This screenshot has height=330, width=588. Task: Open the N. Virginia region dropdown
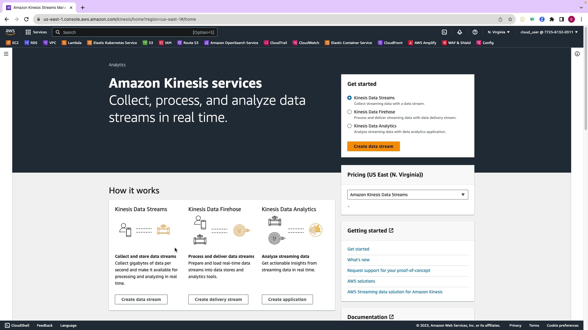pos(499,32)
